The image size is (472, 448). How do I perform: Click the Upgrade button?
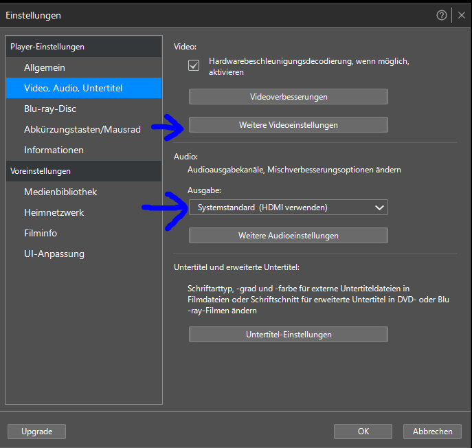click(36, 432)
